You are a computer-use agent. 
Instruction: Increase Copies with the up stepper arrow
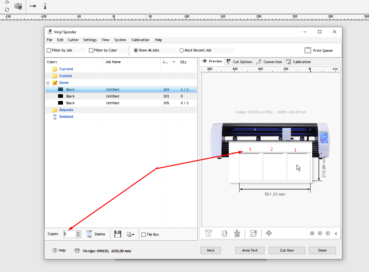(x=78, y=232)
